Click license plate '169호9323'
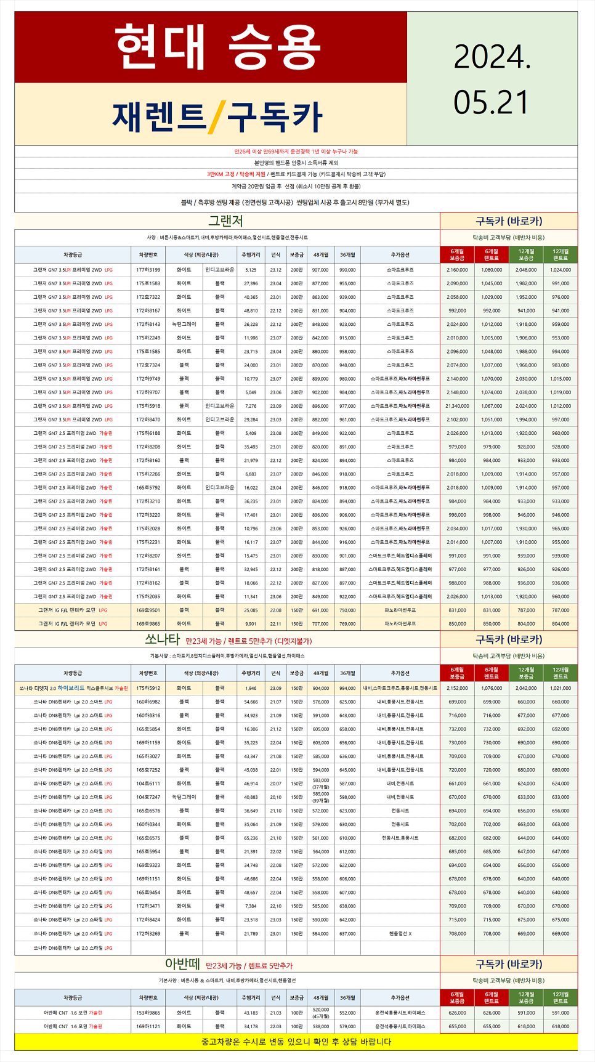Screen dimensions: 595x1062 [x=148, y=865]
